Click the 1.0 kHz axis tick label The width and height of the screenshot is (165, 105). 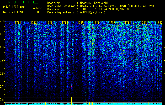2,47
